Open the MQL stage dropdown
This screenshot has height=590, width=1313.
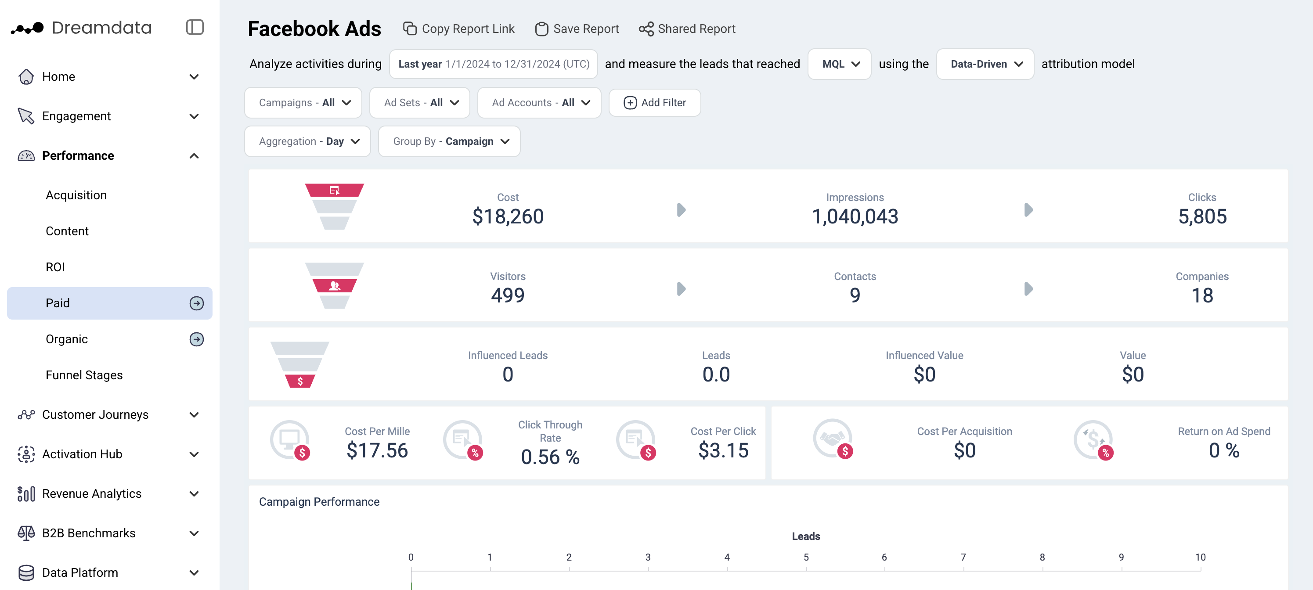(840, 64)
